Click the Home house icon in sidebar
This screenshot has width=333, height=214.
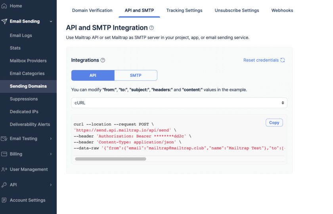4,6
